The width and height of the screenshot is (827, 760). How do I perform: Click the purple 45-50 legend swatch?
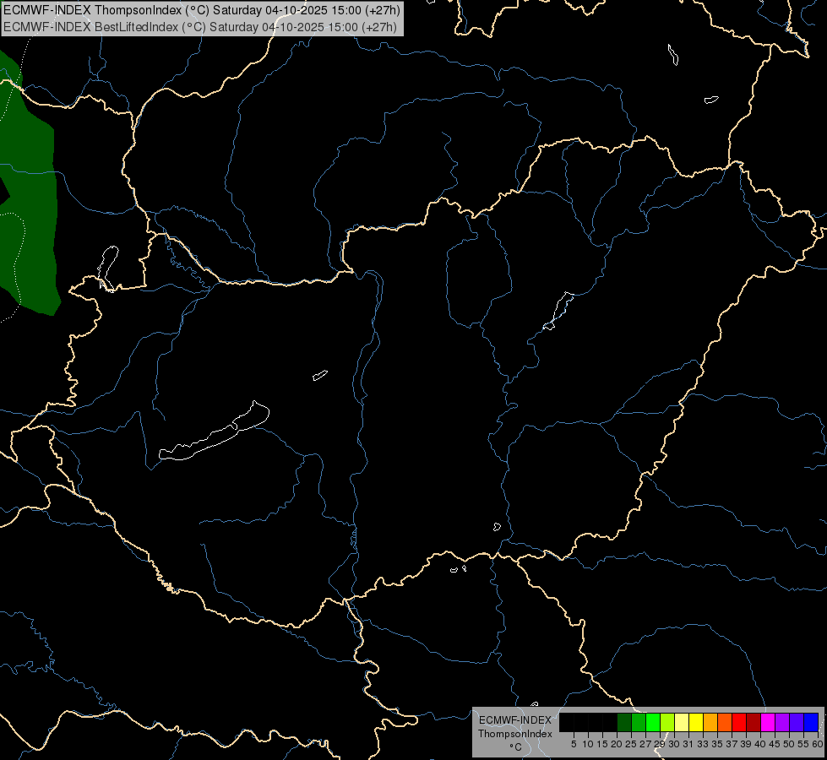click(x=782, y=722)
